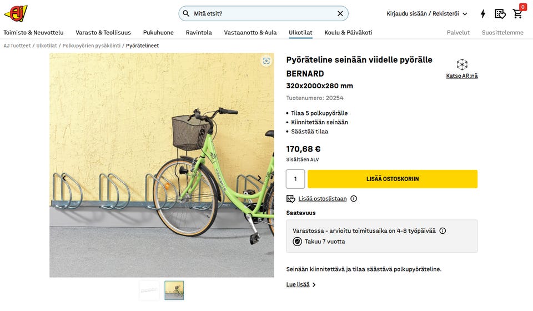533x311 pixels.
Task: Click the AJ Tuotteet logo
Action: [16, 13]
